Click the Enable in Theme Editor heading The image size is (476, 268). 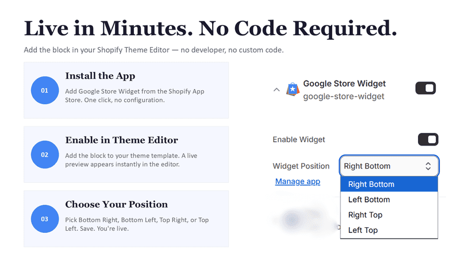[x=121, y=140]
